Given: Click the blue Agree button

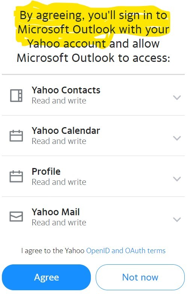Looking at the screenshot, I should (47, 277).
